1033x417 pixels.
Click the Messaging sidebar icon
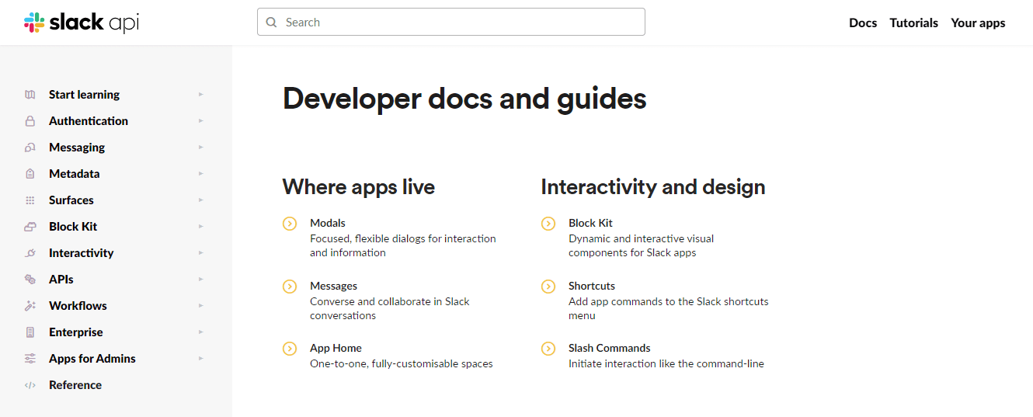[x=30, y=148]
